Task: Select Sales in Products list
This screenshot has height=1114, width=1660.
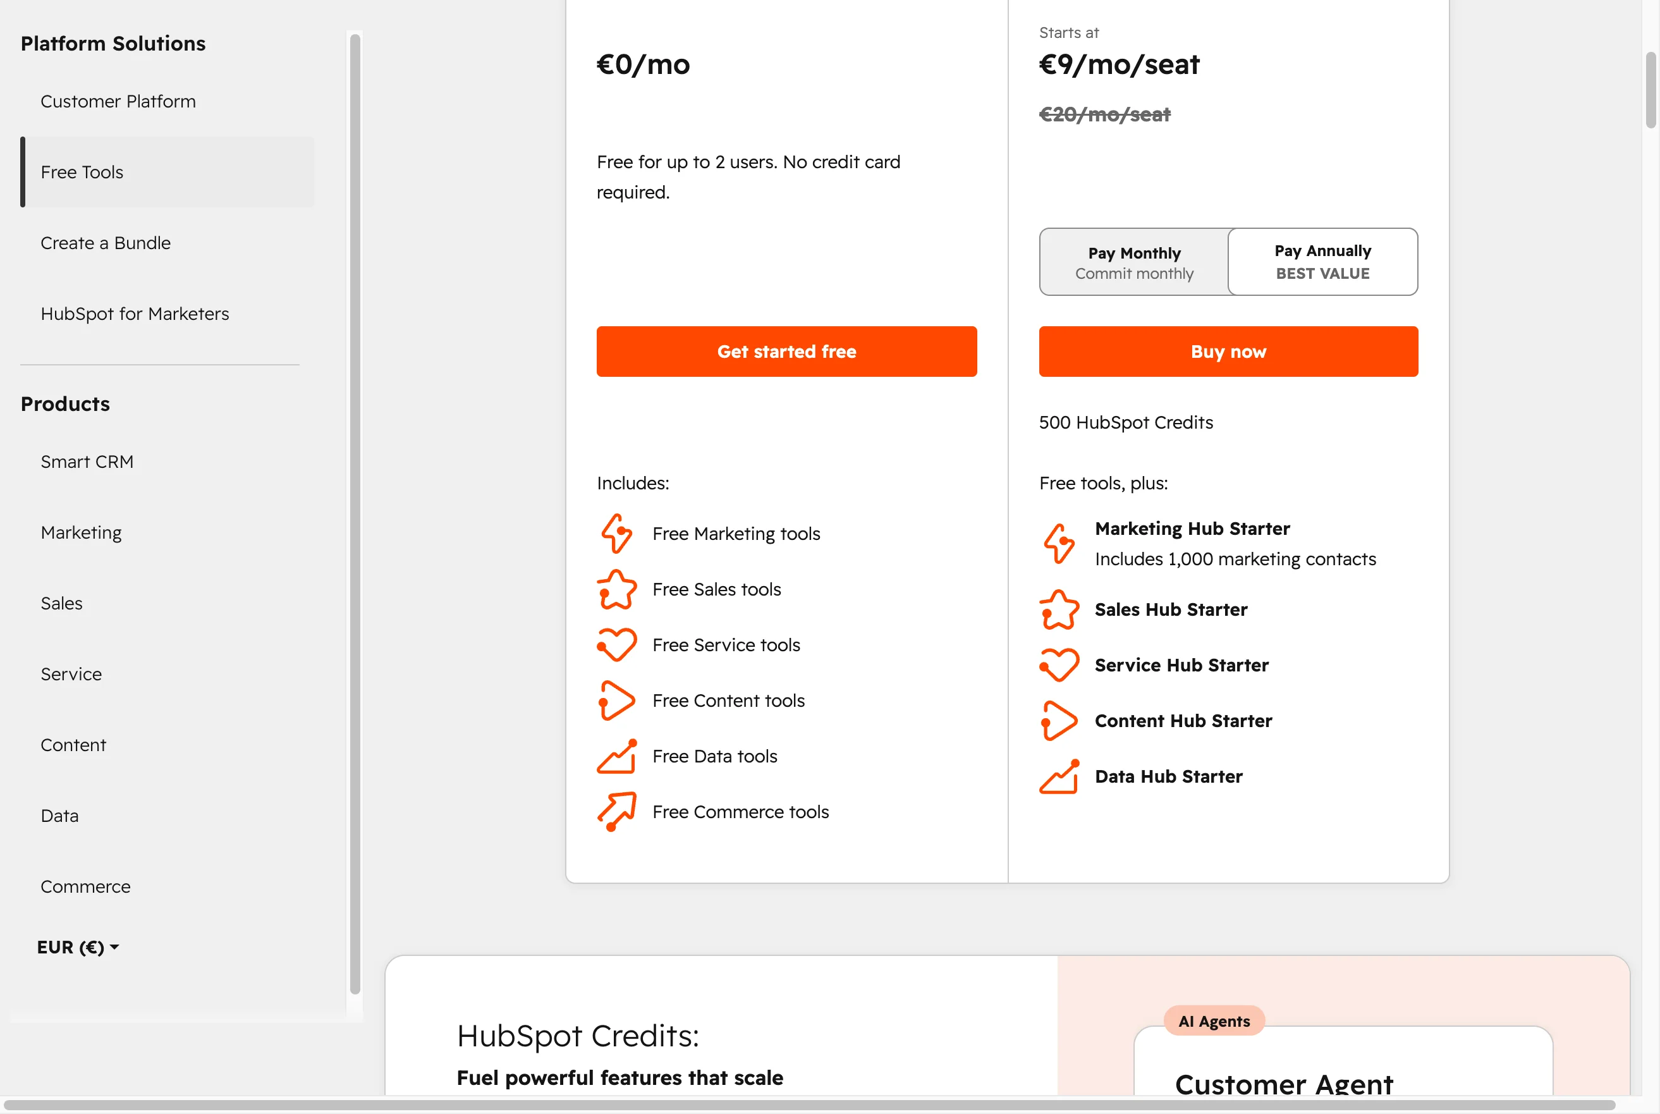Action: click(62, 603)
